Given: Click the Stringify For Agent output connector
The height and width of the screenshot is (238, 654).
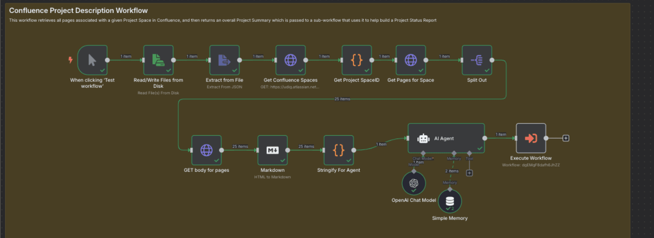Looking at the screenshot, I should (x=354, y=150).
